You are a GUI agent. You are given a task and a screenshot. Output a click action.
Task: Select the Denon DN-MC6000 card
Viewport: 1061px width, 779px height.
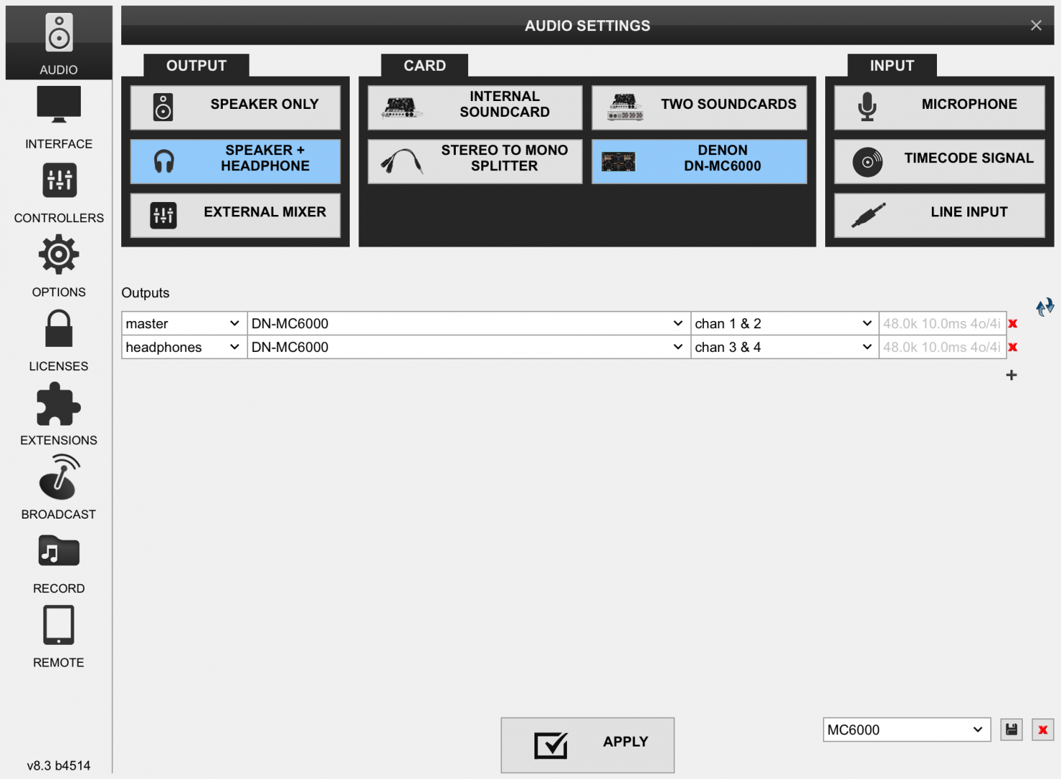(x=699, y=161)
